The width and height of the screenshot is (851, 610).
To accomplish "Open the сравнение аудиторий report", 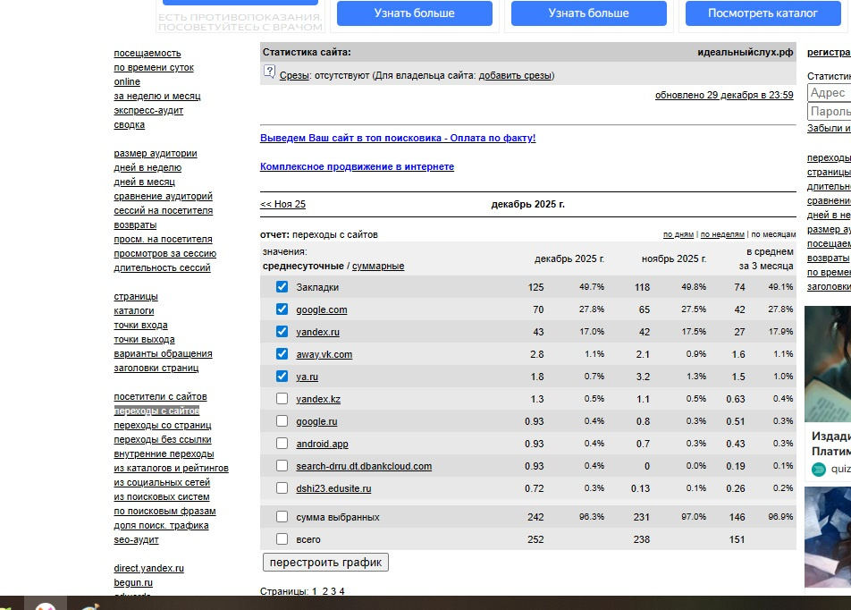I will [163, 196].
